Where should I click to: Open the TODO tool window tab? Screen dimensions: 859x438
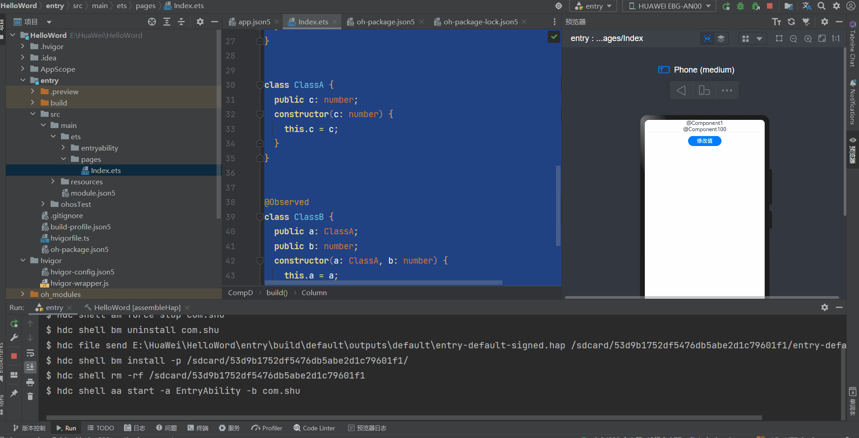click(x=101, y=428)
